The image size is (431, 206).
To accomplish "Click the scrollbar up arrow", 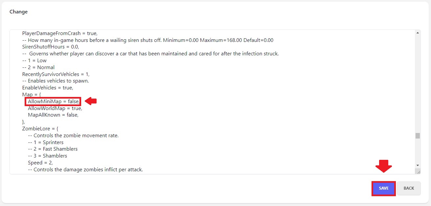I will 418,32.
